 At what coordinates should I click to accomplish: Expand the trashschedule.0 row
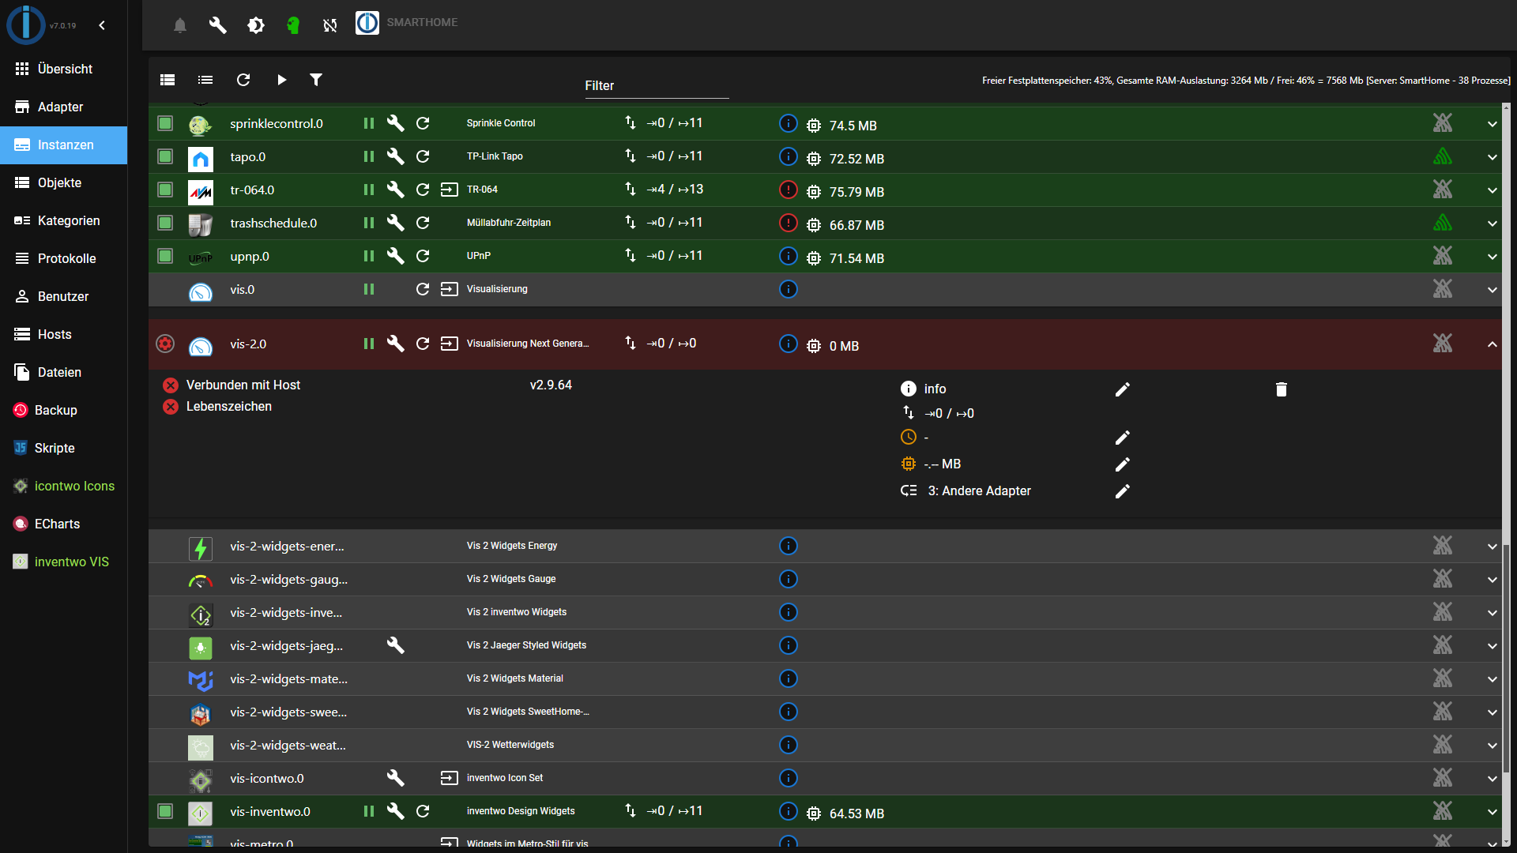point(1492,224)
